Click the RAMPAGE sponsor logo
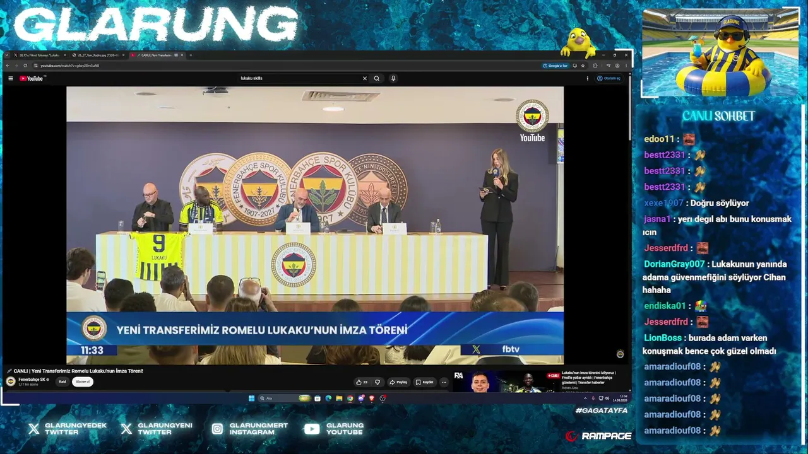808x454 pixels. tap(598, 436)
